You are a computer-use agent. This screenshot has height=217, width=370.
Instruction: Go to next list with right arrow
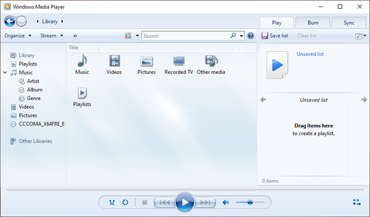coord(364,100)
